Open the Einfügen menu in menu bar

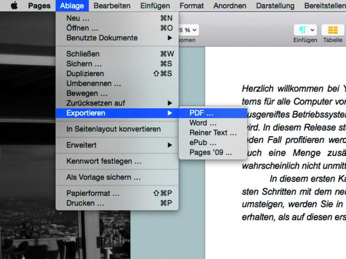155,6
